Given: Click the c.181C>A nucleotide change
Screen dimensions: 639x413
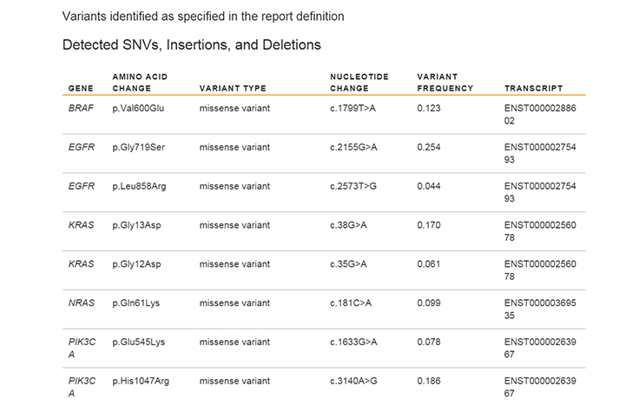Looking at the screenshot, I should click(x=351, y=303).
